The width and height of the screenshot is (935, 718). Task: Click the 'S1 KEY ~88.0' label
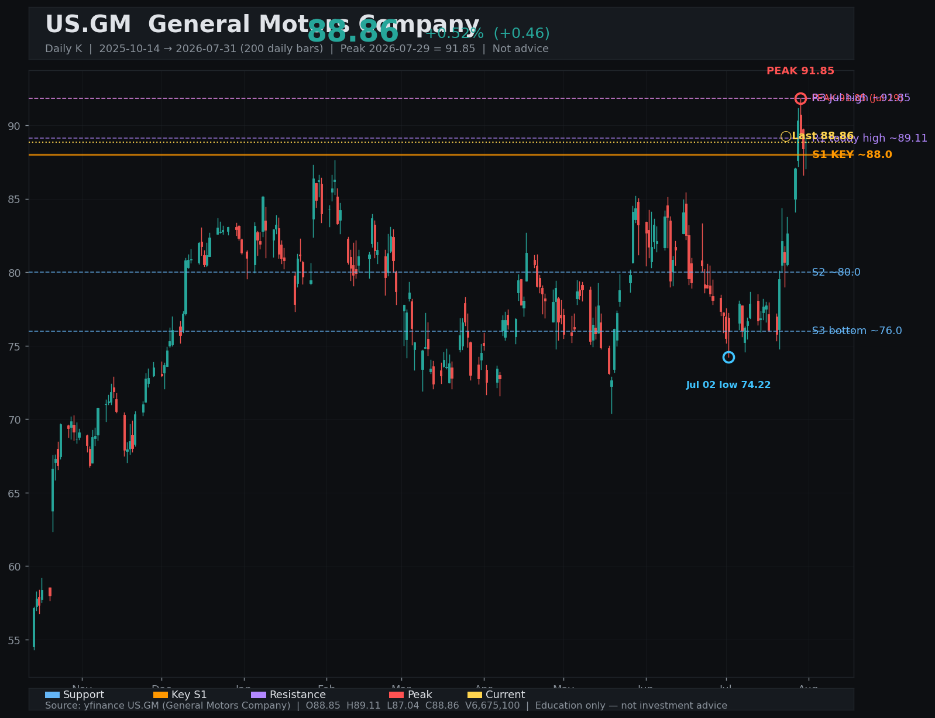click(x=852, y=155)
